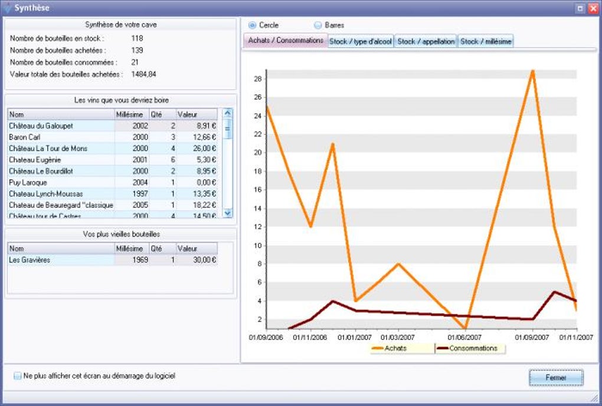Switch to Stock / millésime tab

click(486, 41)
